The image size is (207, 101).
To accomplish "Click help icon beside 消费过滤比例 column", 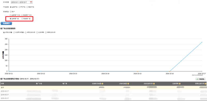I will (205, 84).
